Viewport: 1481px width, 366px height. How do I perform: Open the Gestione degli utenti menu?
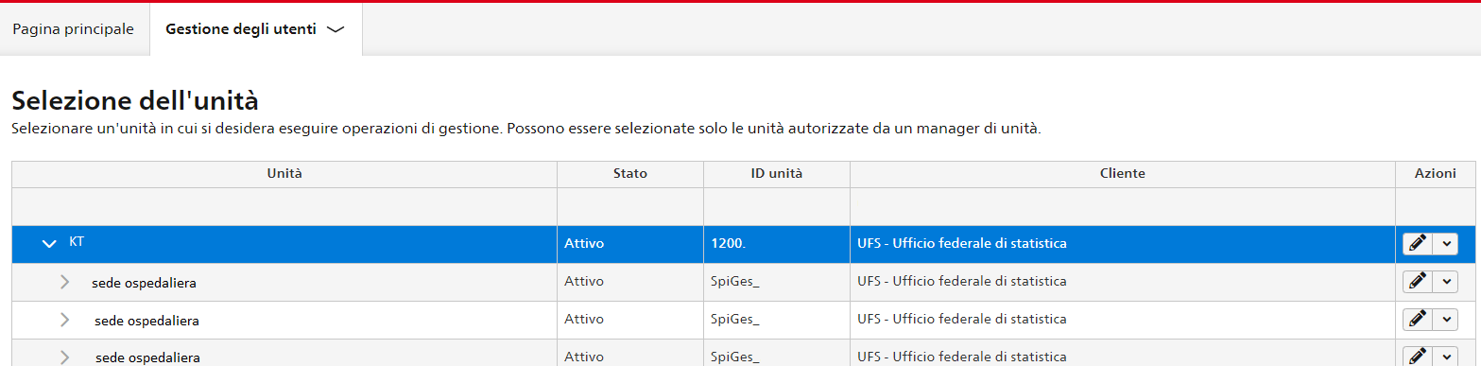255,29
